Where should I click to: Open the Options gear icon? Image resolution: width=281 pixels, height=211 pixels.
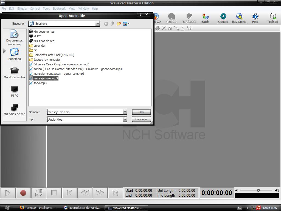click(x=223, y=18)
